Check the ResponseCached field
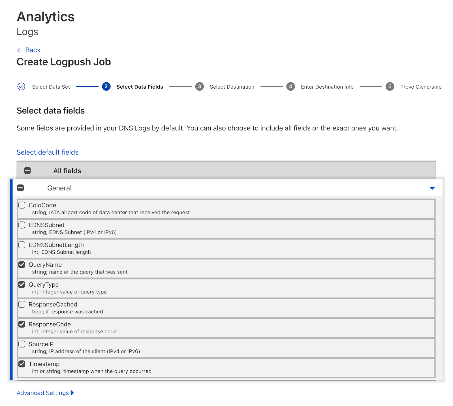The width and height of the screenshot is (453, 406). point(22,304)
